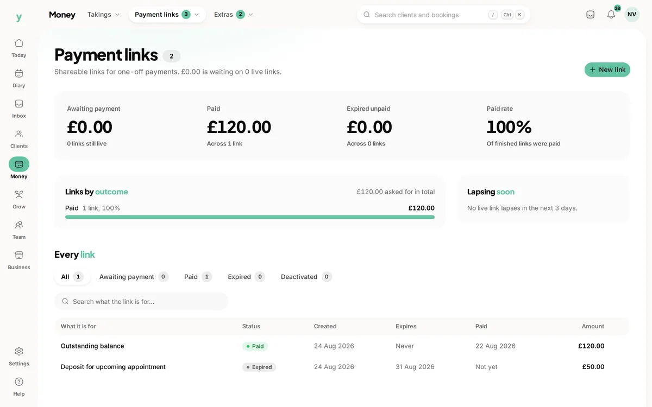Click magnifier icon in link search
The image size is (652, 407).
(x=65, y=301)
